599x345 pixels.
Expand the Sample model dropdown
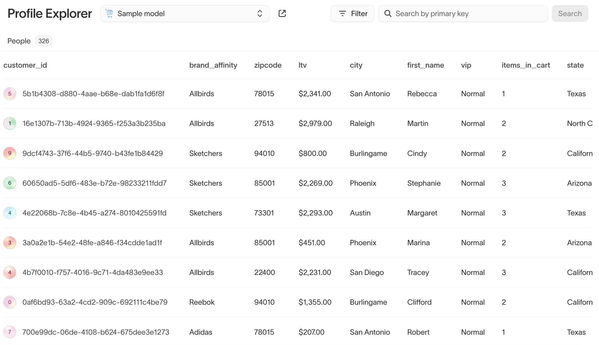pyautogui.click(x=185, y=13)
